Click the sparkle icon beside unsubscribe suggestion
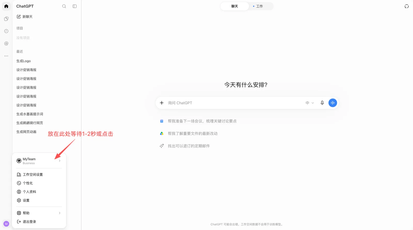 click(162, 146)
